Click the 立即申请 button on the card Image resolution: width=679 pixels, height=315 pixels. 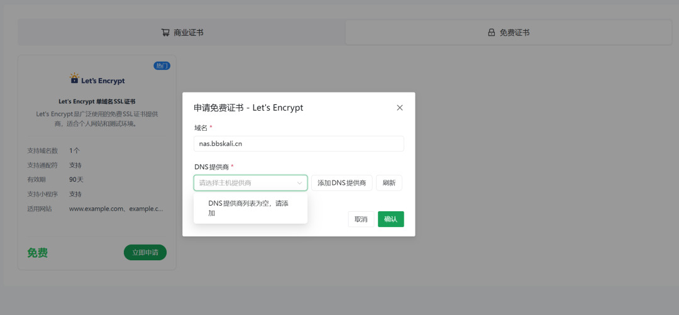tap(145, 253)
